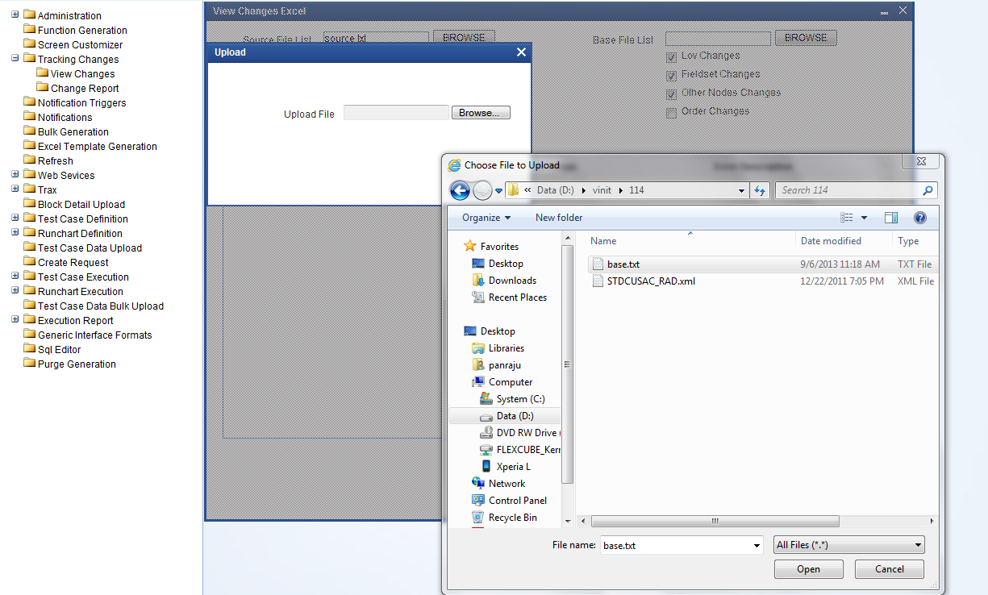Click Browse... in Upload dialog

click(x=481, y=113)
